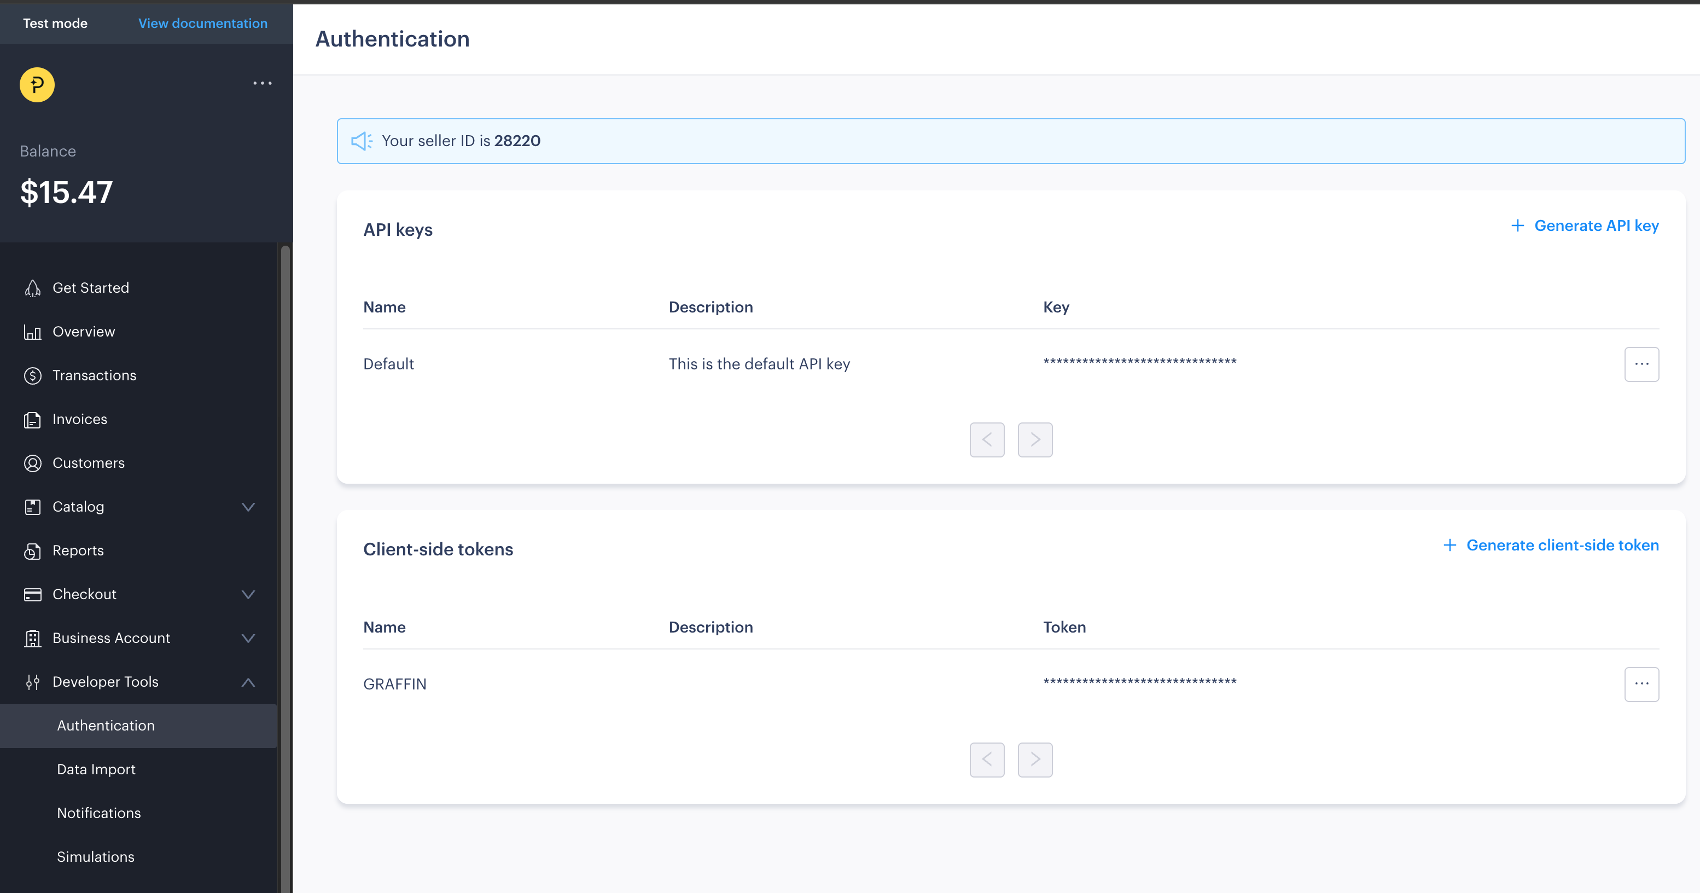Open the View documentation link
Viewport: 1700px width, 893px height.
[x=202, y=23]
